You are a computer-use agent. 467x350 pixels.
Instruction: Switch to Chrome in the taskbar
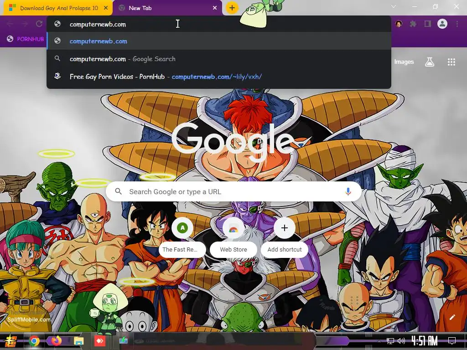(34, 341)
